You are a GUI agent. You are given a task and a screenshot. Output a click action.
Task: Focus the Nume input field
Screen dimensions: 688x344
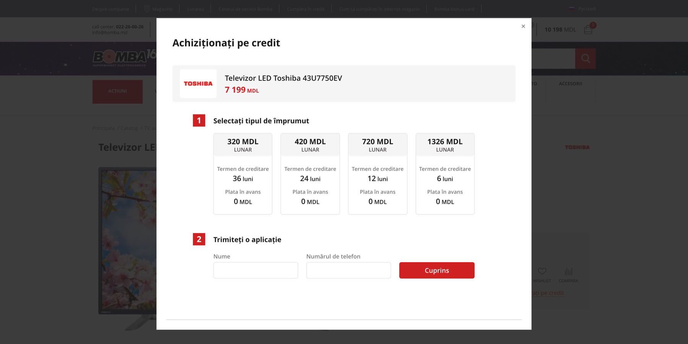click(256, 270)
